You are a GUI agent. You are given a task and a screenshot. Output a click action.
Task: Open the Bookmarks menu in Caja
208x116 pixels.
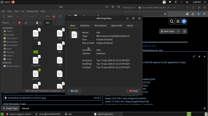tap(32, 11)
